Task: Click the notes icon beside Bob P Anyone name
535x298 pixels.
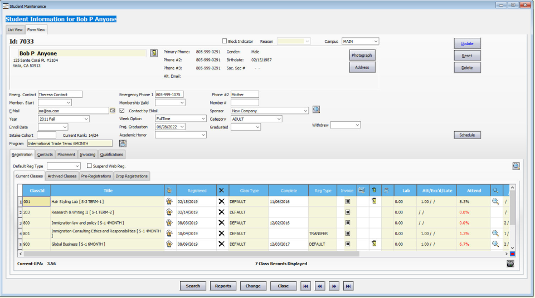Action: 154,53
